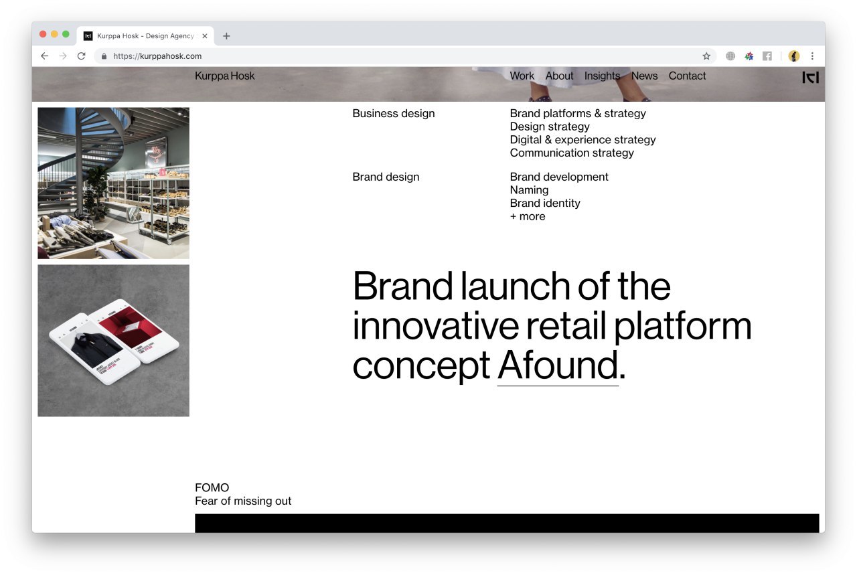Click 'Fear of missing out' subtitle

point(243,501)
